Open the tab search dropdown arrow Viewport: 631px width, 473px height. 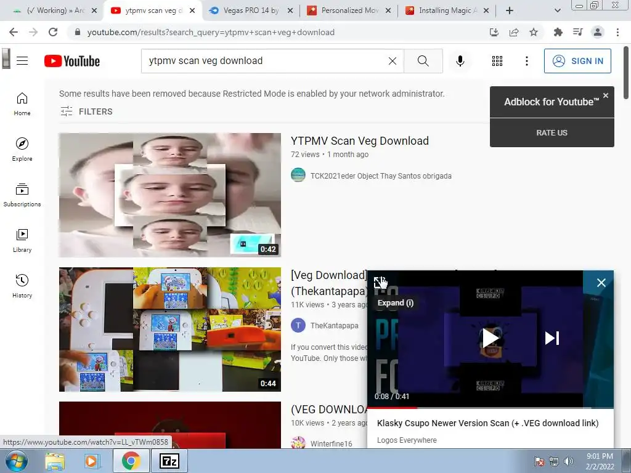[x=557, y=10]
